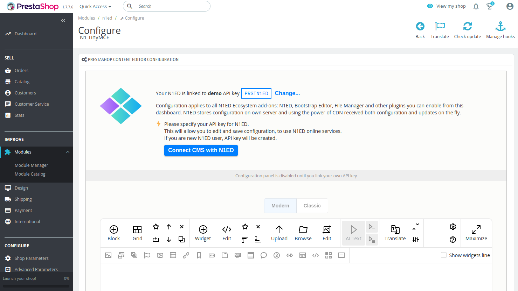Open the Browse folder button
Image resolution: width=518 pixels, height=291 pixels.
[303, 233]
